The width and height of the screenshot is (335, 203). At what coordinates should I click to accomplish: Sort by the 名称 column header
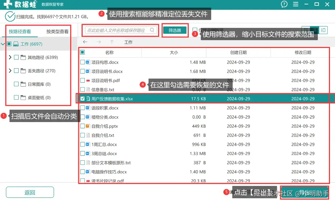(x=110, y=52)
